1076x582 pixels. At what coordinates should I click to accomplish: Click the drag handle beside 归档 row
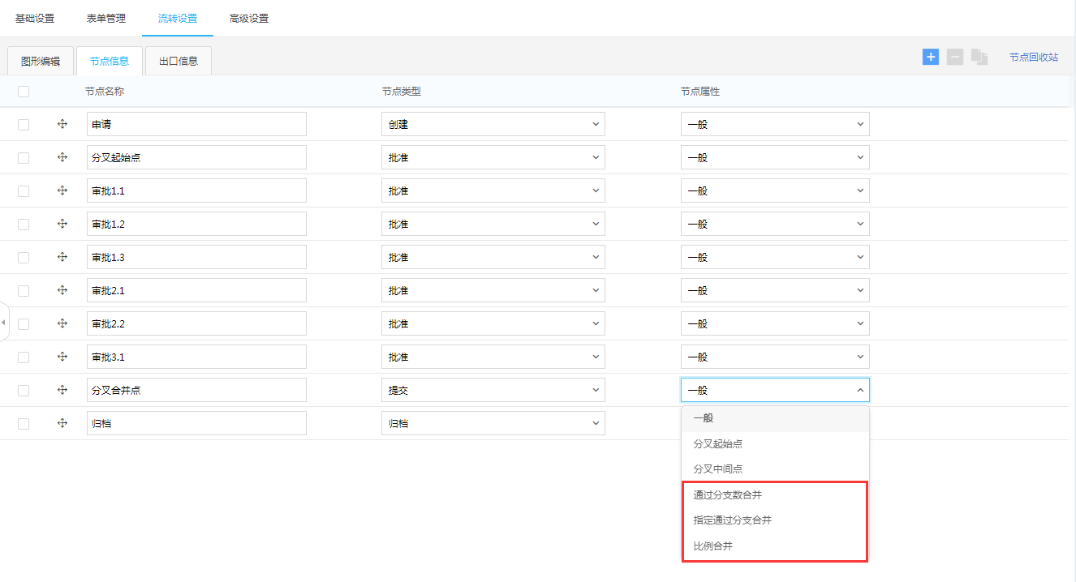(x=62, y=423)
